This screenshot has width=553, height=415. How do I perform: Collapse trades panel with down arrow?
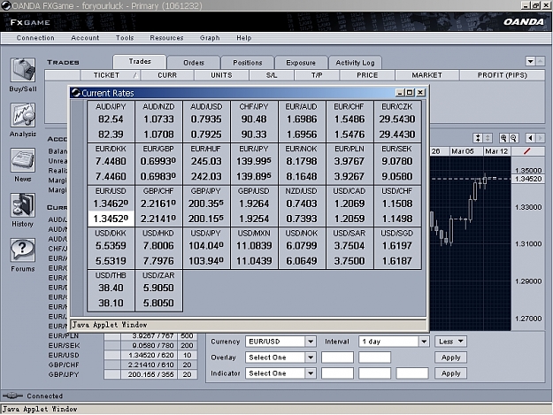[530, 61]
